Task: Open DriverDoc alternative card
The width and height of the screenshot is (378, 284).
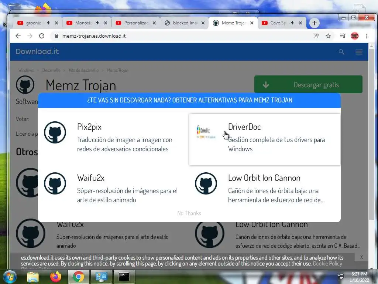Action: (x=265, y=139)
